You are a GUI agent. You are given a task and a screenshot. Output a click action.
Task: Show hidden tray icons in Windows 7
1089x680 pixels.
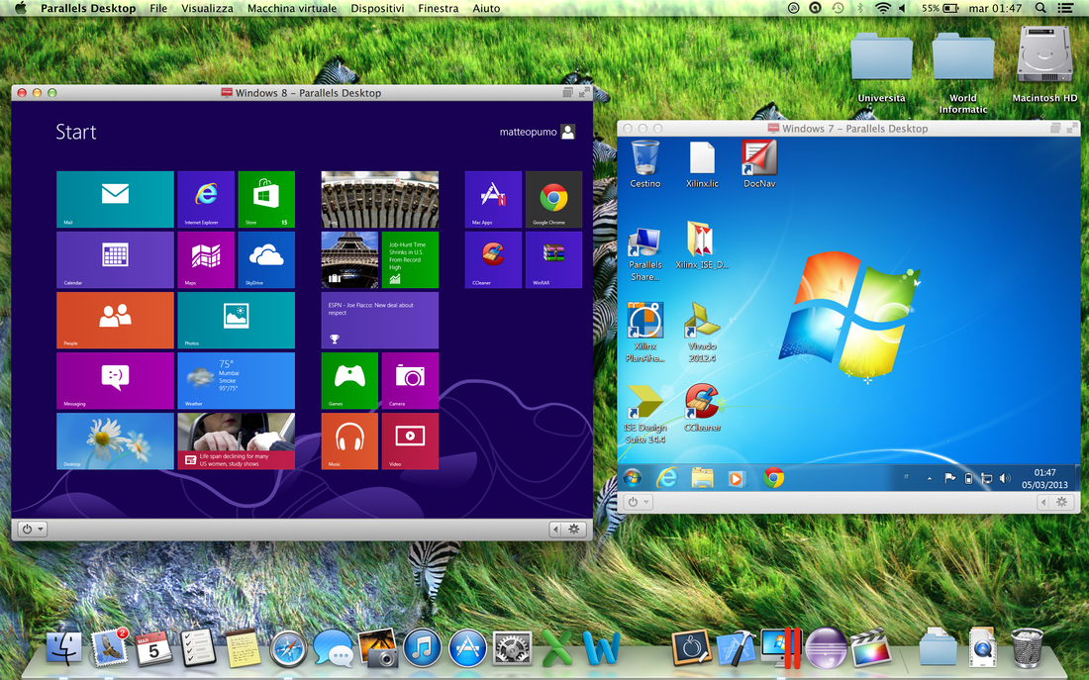(x=930, y=478)
